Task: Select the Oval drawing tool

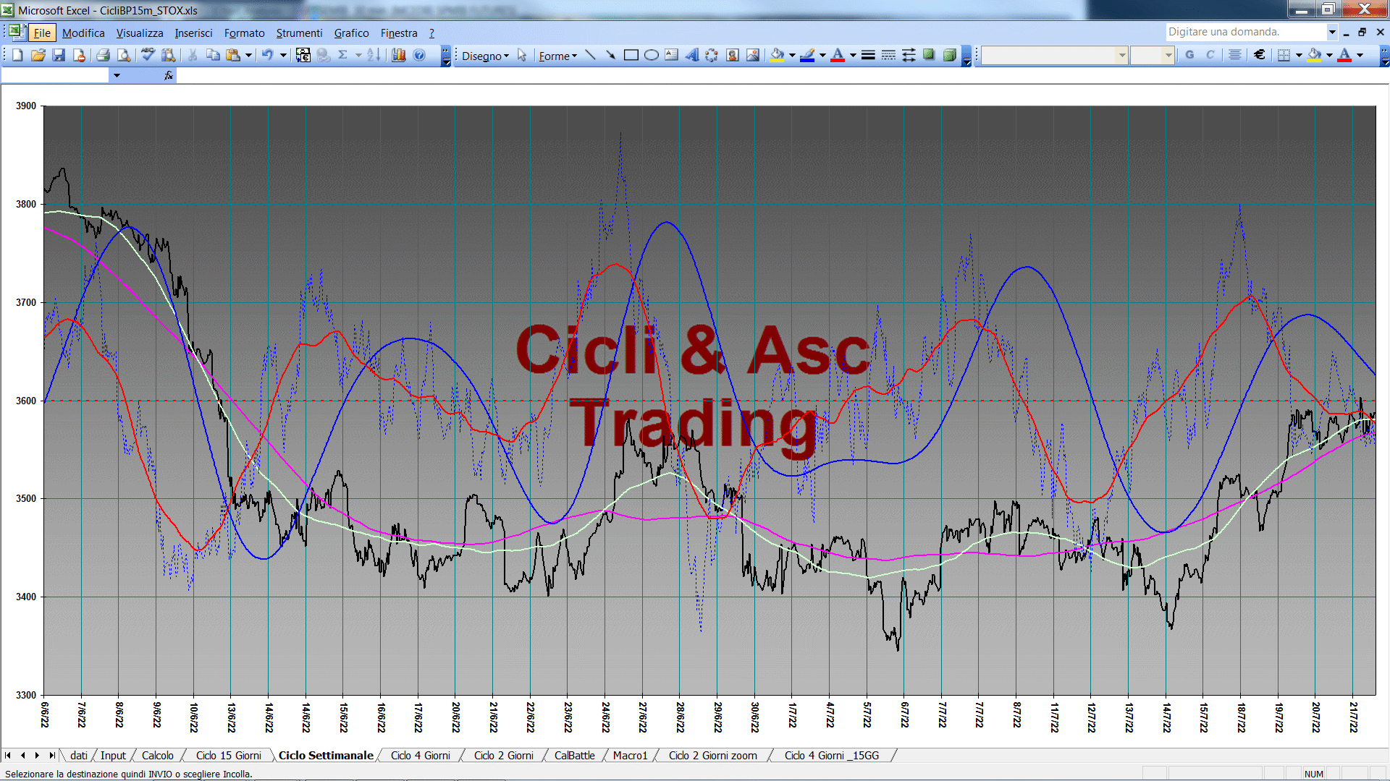Action: [x=652, y=55]
